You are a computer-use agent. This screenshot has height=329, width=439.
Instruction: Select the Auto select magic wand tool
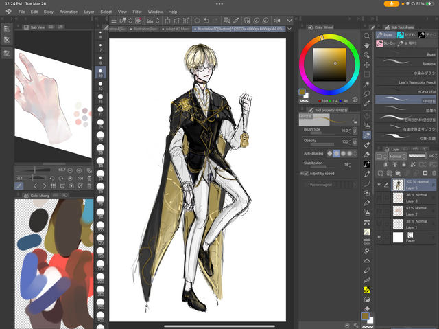click(x=366, y=84)
